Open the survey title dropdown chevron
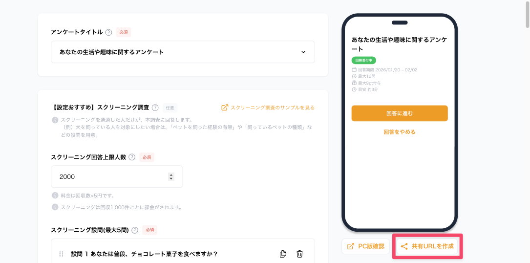Screen dimensions: 530x263 [x=303, y=52]
